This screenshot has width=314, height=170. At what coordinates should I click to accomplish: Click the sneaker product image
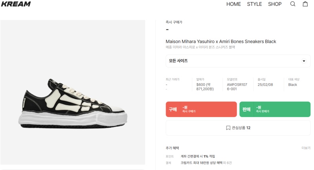click(73, 102)
